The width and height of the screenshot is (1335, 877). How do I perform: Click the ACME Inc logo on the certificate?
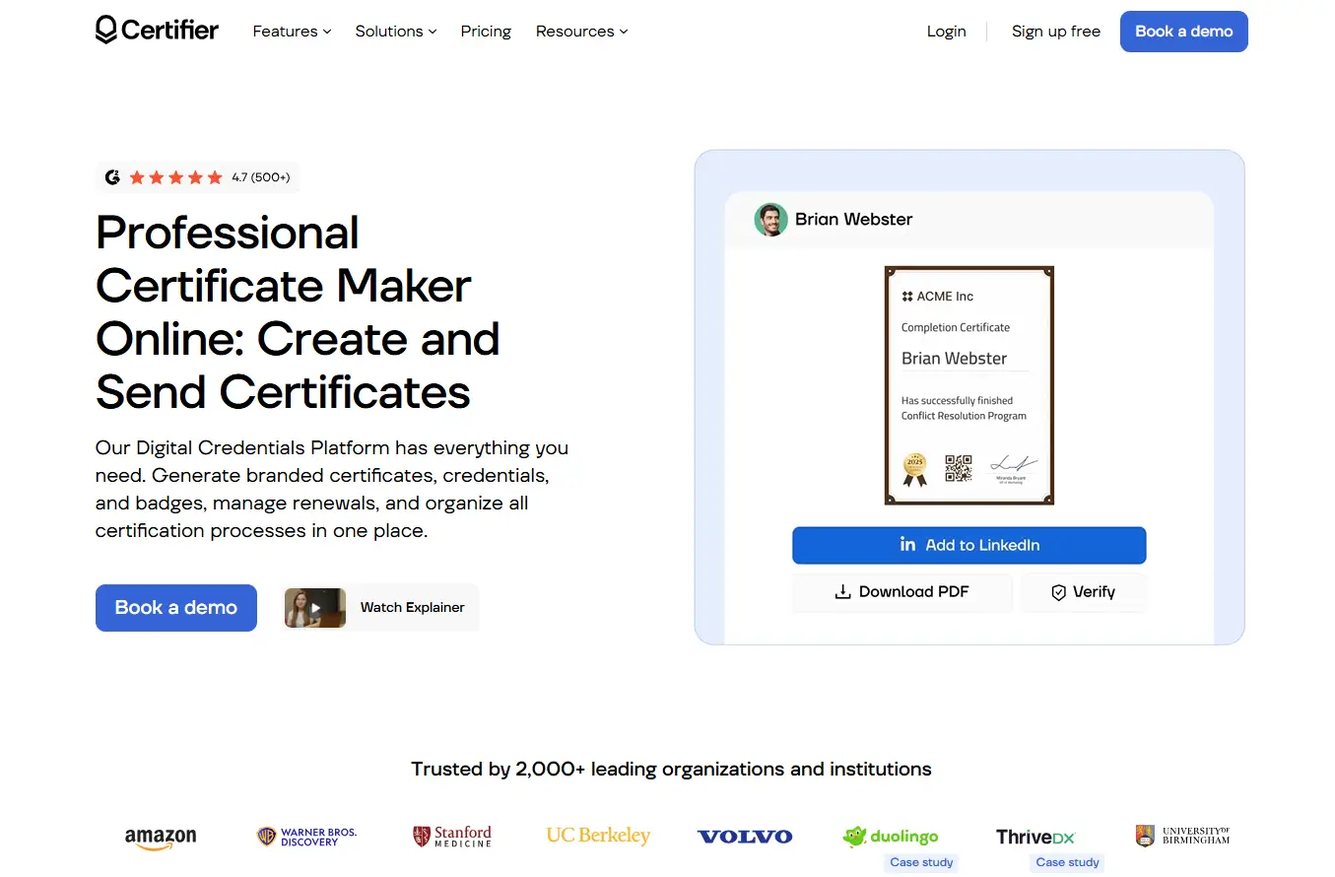tap(906, 296)
